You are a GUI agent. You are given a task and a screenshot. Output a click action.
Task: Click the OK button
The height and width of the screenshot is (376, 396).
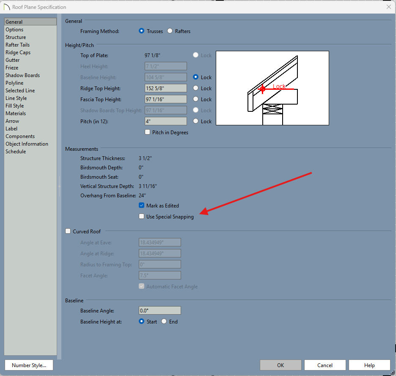pos(280,365)
